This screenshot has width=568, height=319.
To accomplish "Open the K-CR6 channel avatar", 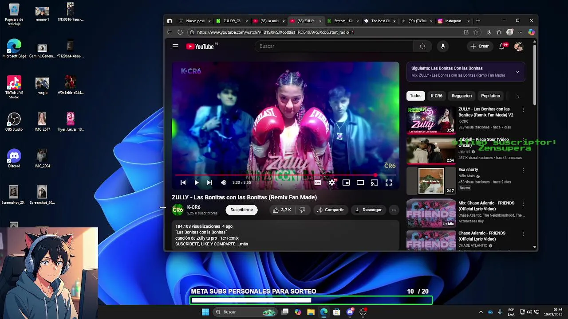I will [177, 210].
